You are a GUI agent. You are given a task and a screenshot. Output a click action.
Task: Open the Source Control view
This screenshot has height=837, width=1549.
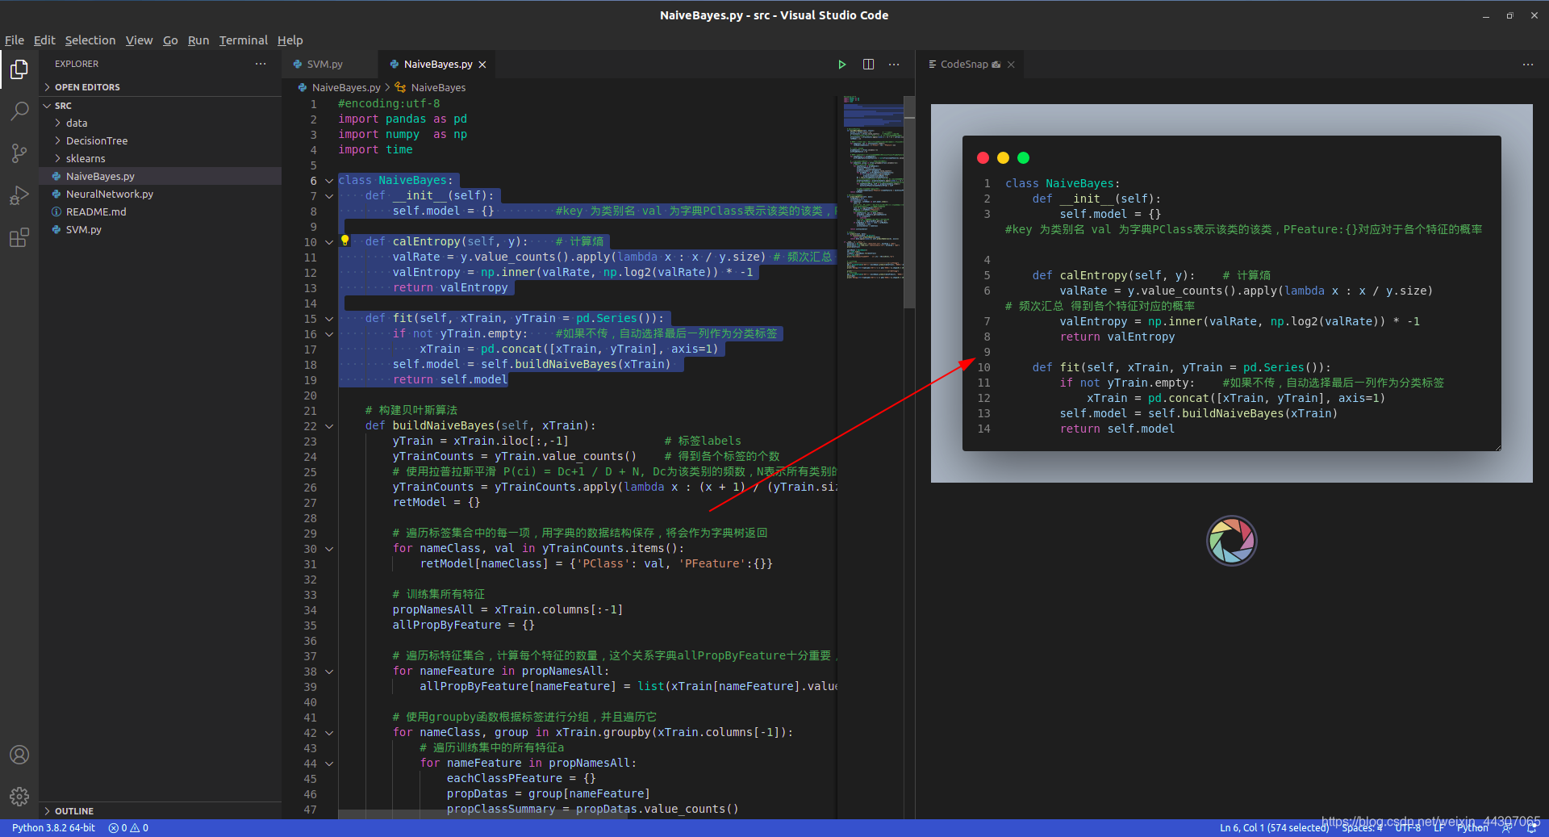pyautogui.click(x=19, y=153)
